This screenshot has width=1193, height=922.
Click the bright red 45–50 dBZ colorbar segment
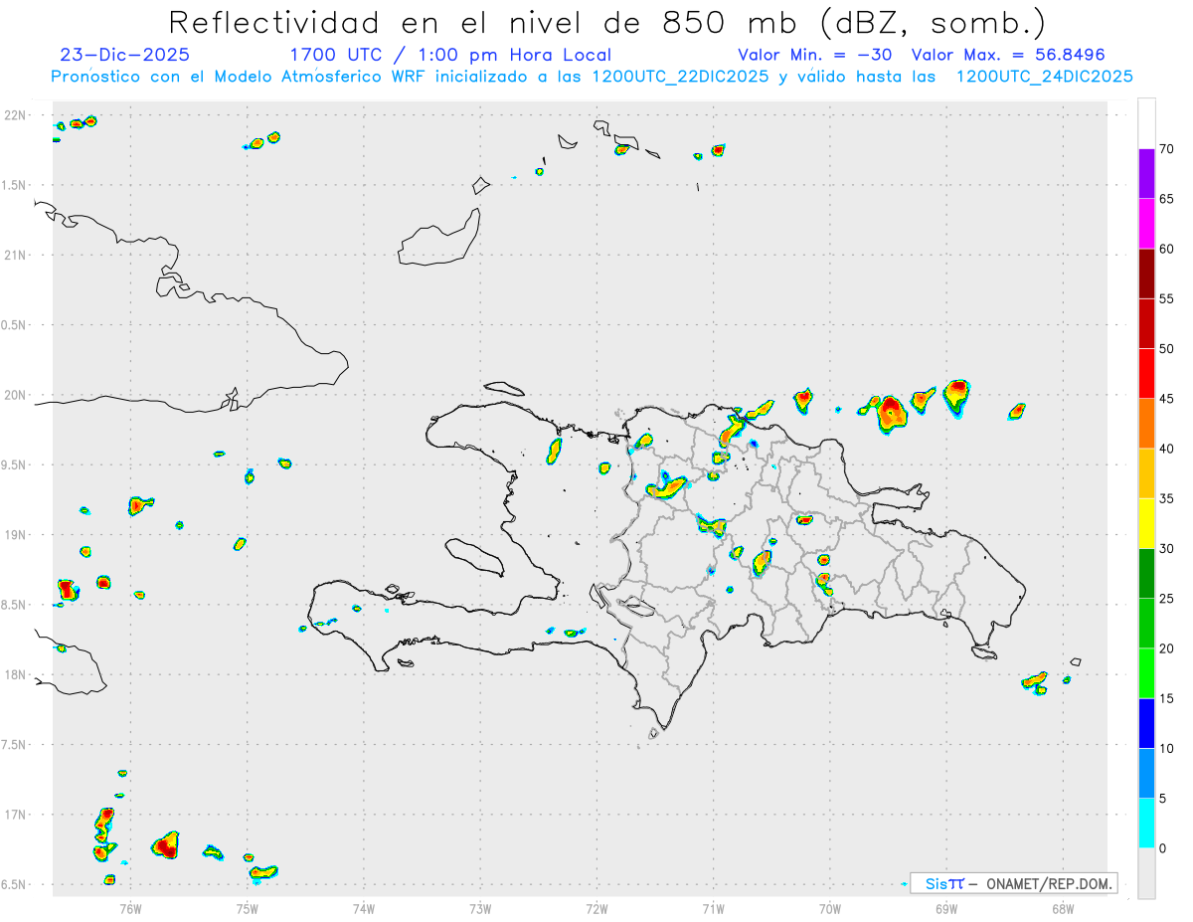point(1146,374)
